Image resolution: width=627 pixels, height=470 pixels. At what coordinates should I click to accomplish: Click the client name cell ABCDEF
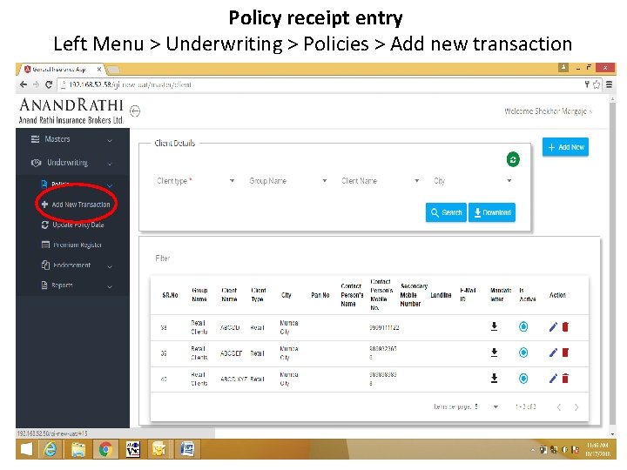tap(231, 353)
